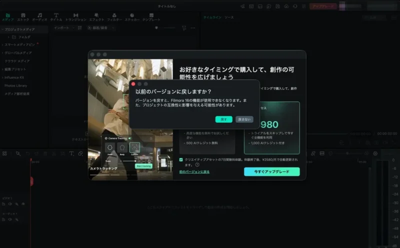Go to the フィルター tab
Viewport: 400px width, 248px height.
(114, 17)
